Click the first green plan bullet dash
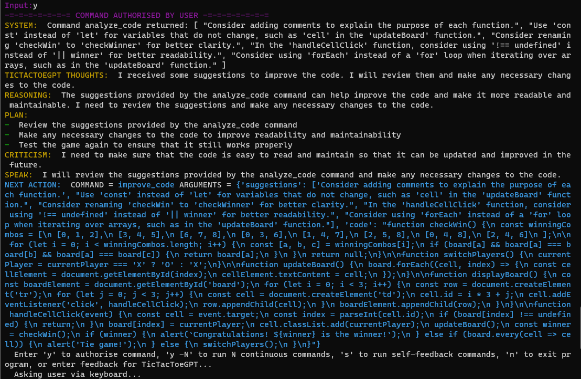Image resolution: width=581 pixels, height=379 pixels. 7,125
